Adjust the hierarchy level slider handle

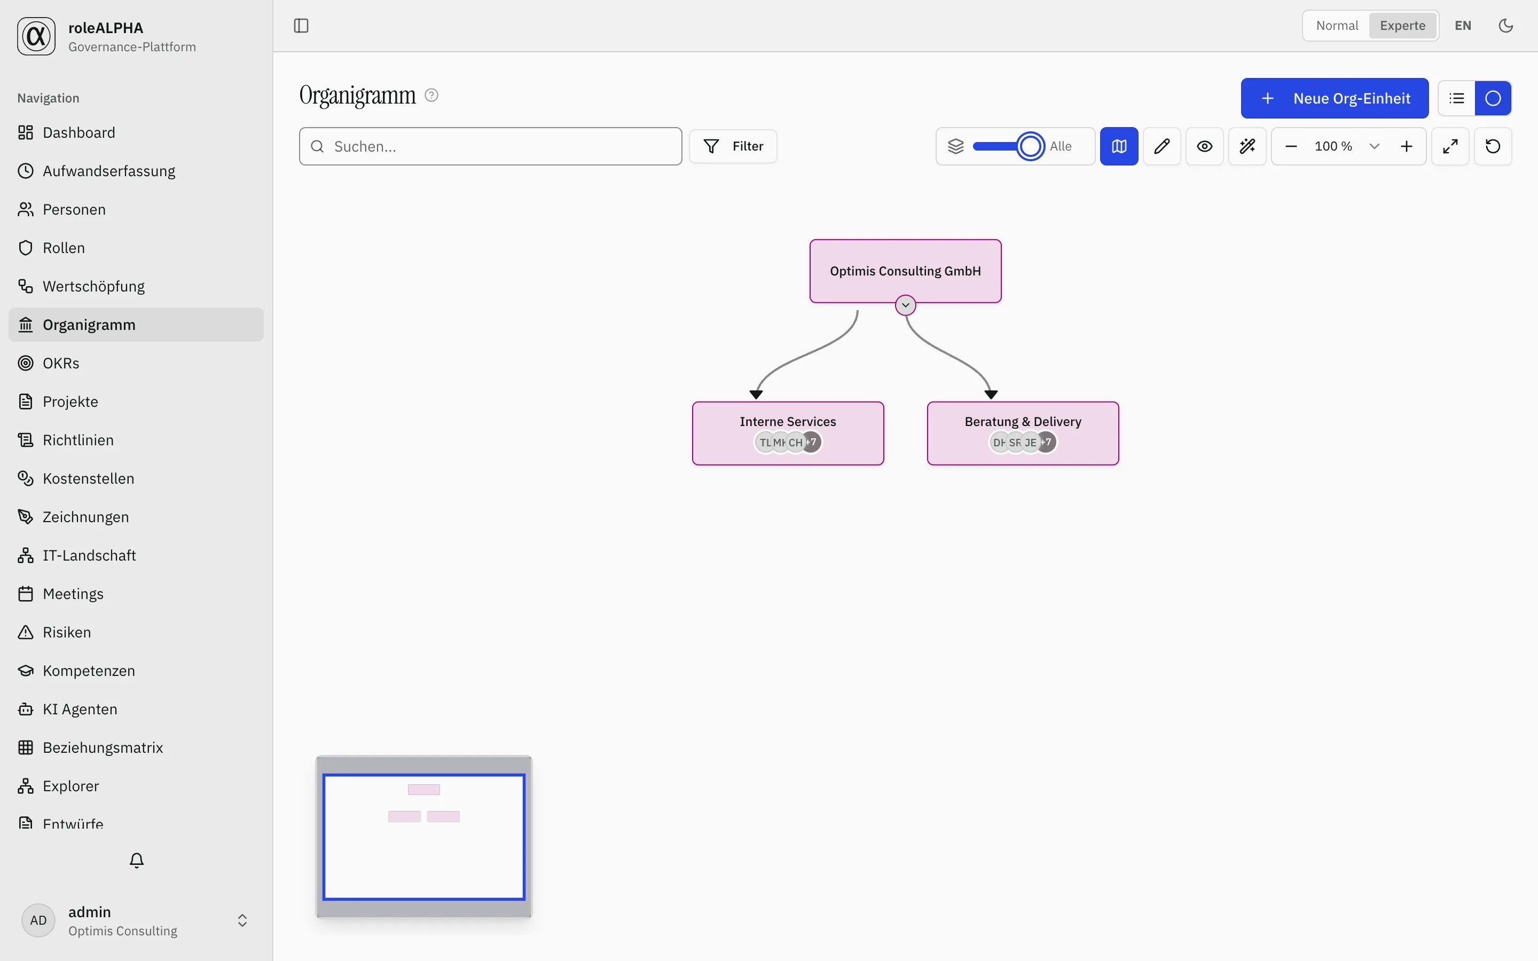click(x=1030, y=146)
